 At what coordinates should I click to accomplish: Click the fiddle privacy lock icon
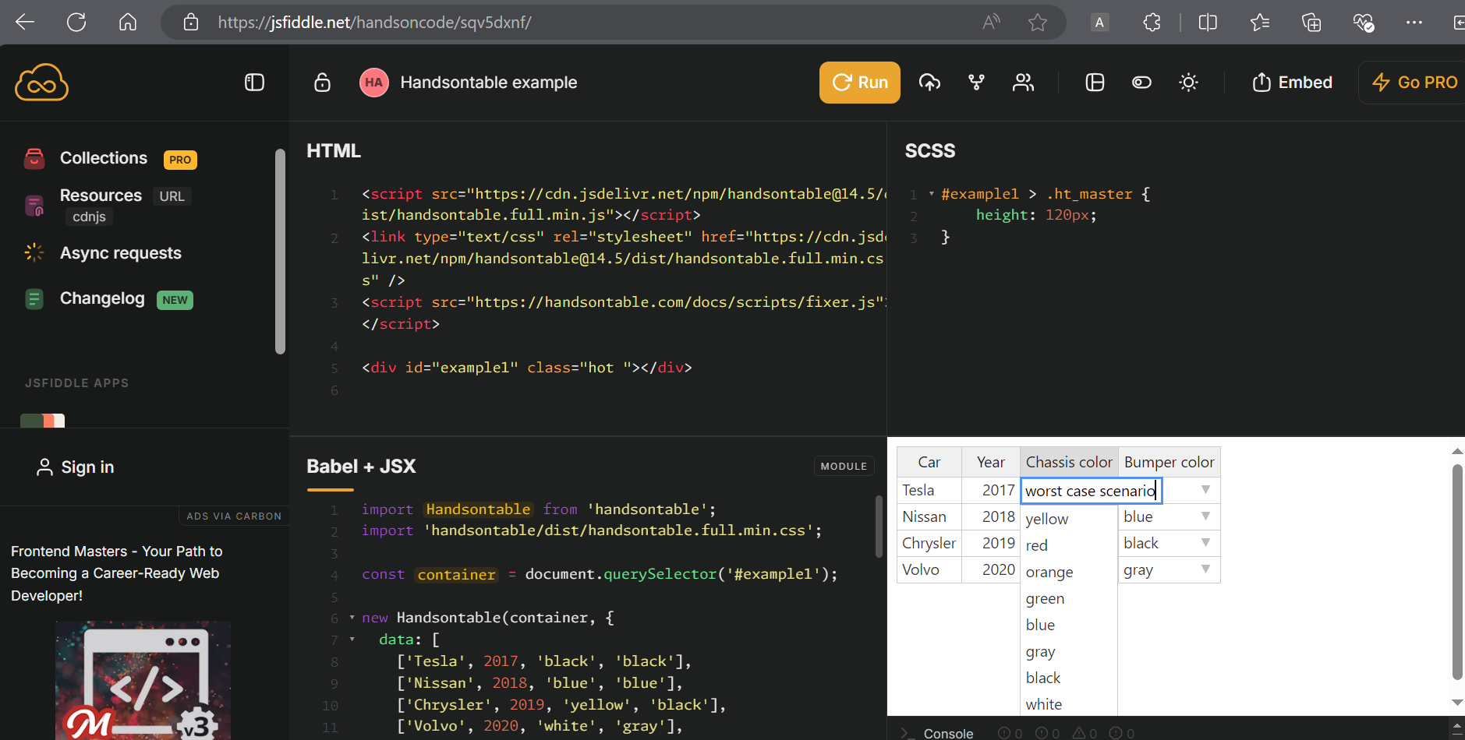point(322,83)
